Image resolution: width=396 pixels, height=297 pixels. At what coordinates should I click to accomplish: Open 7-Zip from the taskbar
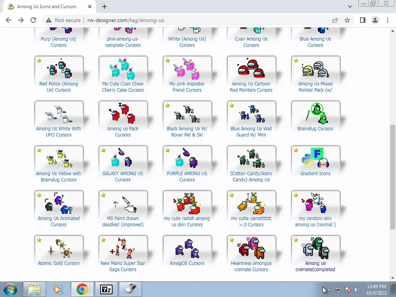tap(106, 289)
